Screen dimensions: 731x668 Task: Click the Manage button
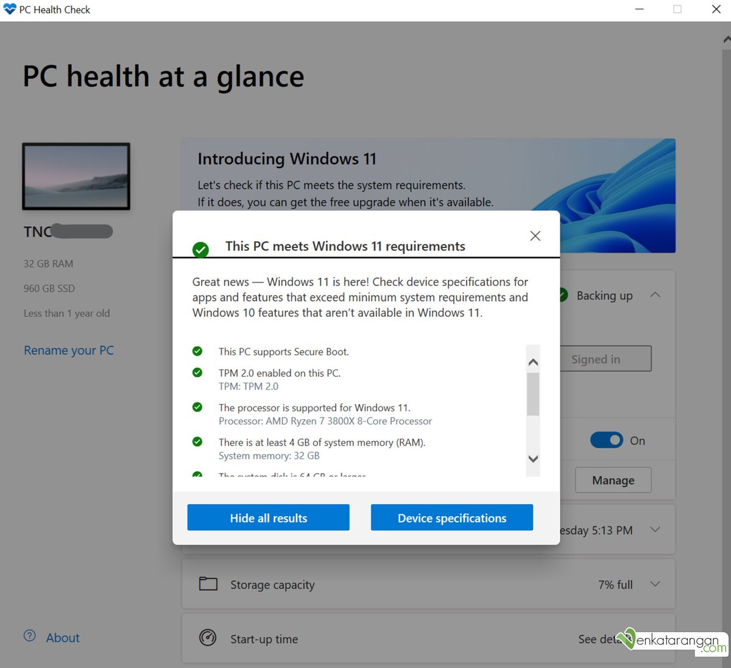[613, 480]
